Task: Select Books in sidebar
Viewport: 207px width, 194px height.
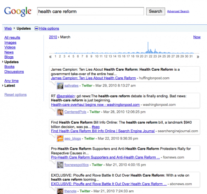Action: coord(10,67)
